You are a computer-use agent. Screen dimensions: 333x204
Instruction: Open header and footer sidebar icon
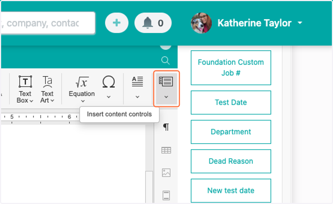click(x=166, y=195)
